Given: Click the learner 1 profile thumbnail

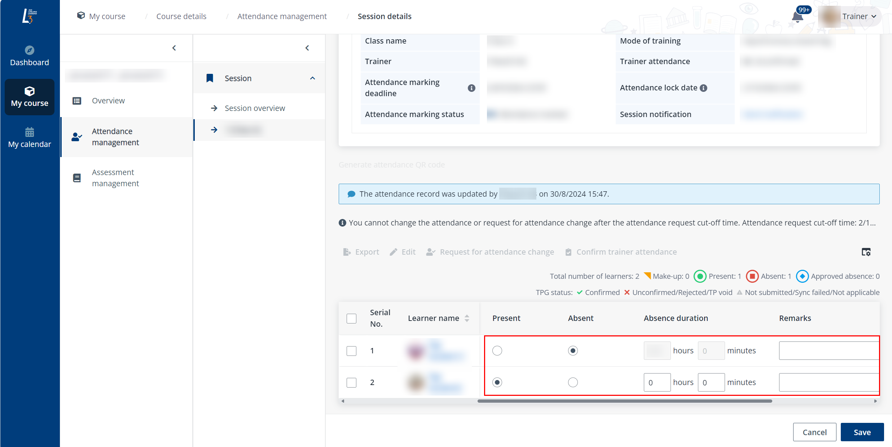Looking at the screenshot, I should [x=416, y=351].
